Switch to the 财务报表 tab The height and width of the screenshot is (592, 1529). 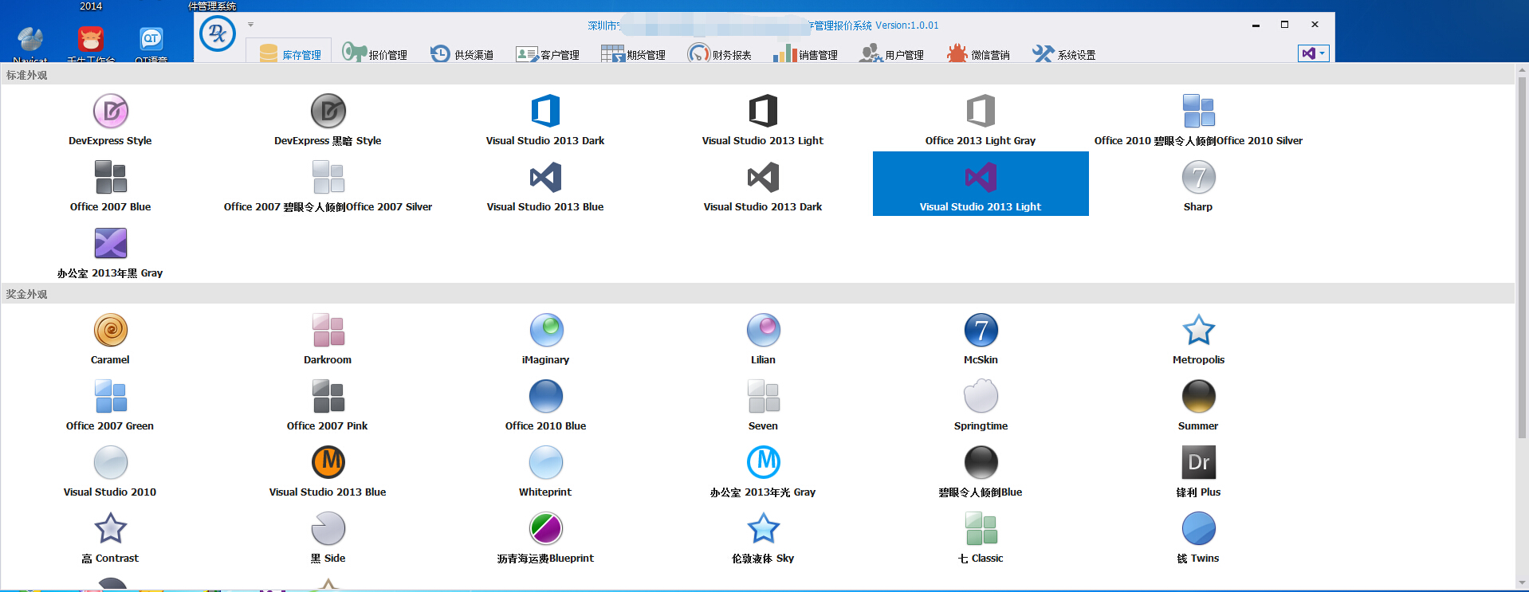tap(720, 54)
